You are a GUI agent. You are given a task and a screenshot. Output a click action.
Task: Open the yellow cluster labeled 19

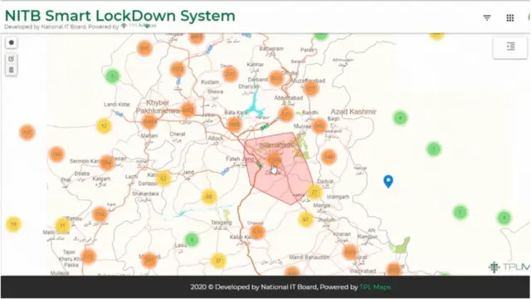pos(13,224)
